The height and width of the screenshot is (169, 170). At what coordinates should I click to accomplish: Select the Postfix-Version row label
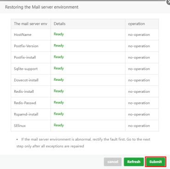tap(26, 46)
